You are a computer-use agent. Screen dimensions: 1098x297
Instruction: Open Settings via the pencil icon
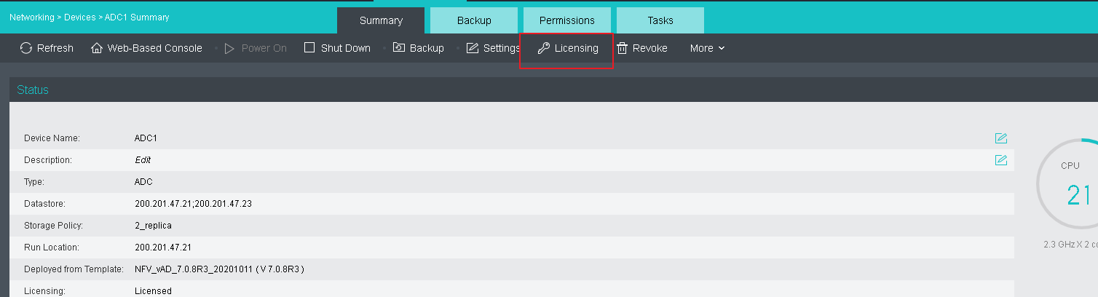point(473,48)
